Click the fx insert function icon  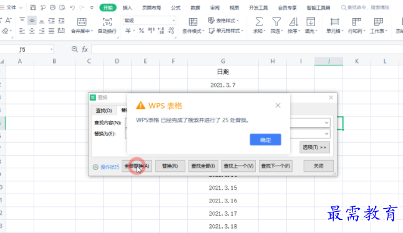point(85,49)
